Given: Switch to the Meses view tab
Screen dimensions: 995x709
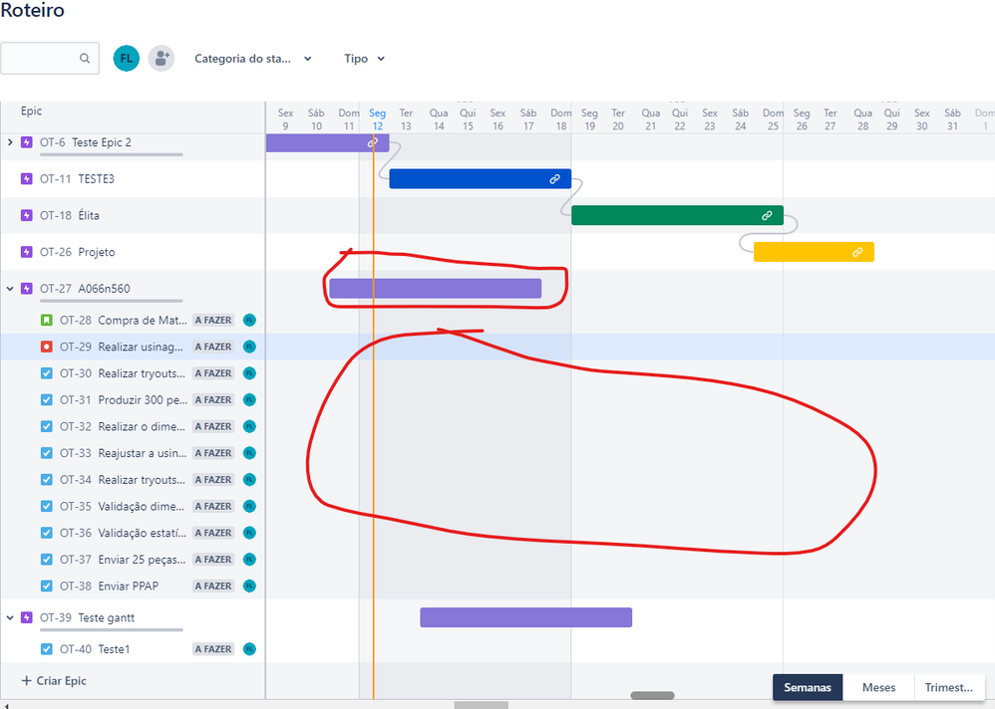Looking at the screenshot, I should pyautogui.click(x=878, y=687).
